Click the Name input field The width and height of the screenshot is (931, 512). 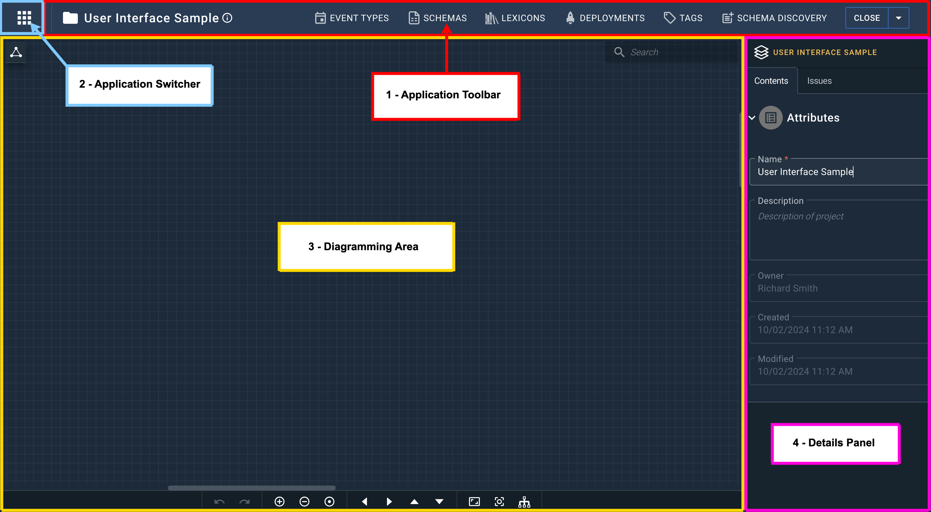click(832, 171)
